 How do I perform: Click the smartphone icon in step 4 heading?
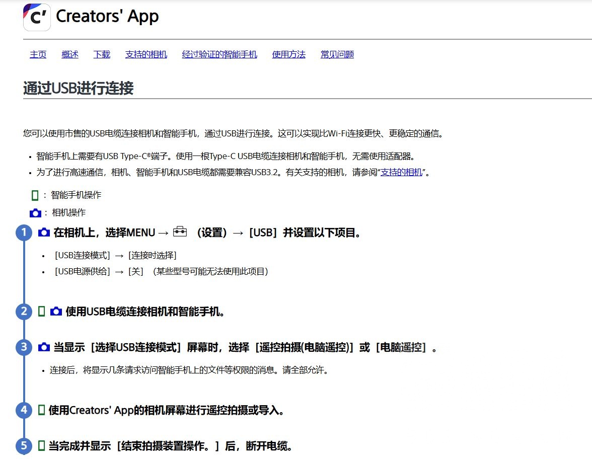[41, 410]
